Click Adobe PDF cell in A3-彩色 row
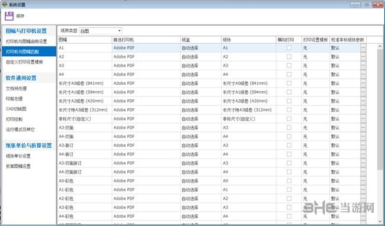This screenshot has height=226, width=385. pyautogui.click(x=146, y=208)
